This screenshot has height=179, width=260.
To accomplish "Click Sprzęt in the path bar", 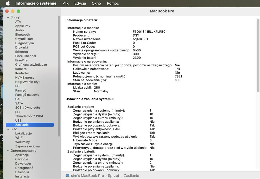I will click(x=113, y=176).
